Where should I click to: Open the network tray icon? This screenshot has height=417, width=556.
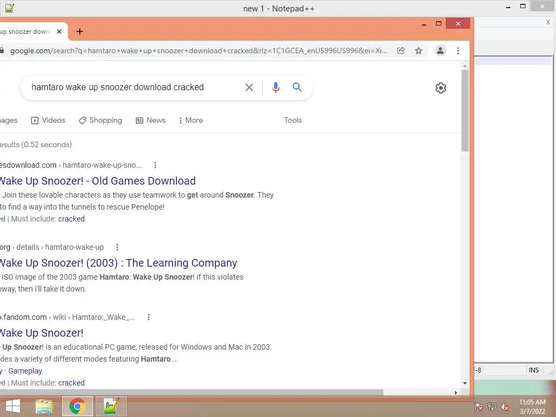[491, 406]
